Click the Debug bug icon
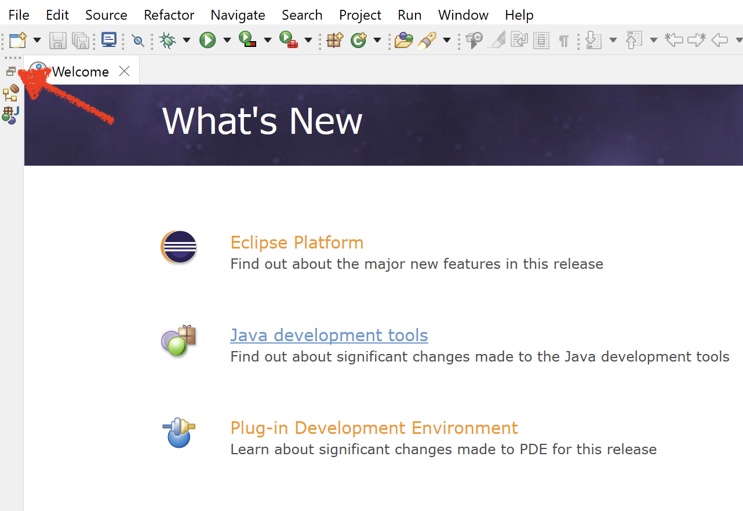This screenshot has width=743, height=511. coord(168,40)
